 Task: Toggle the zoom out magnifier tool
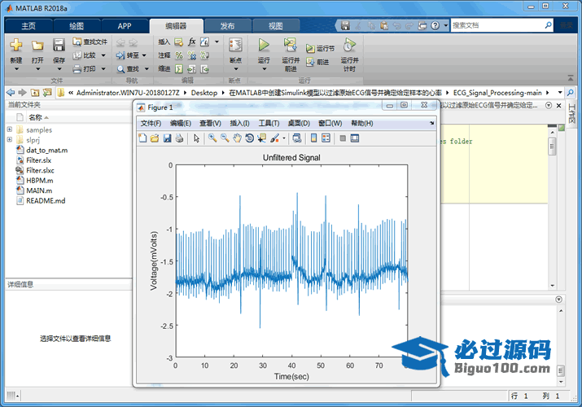click(x=225, y=138)
